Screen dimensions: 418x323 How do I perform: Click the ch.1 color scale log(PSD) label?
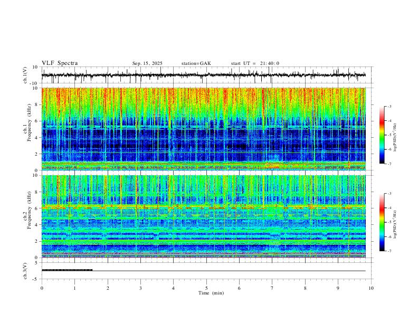coord(395,138)
